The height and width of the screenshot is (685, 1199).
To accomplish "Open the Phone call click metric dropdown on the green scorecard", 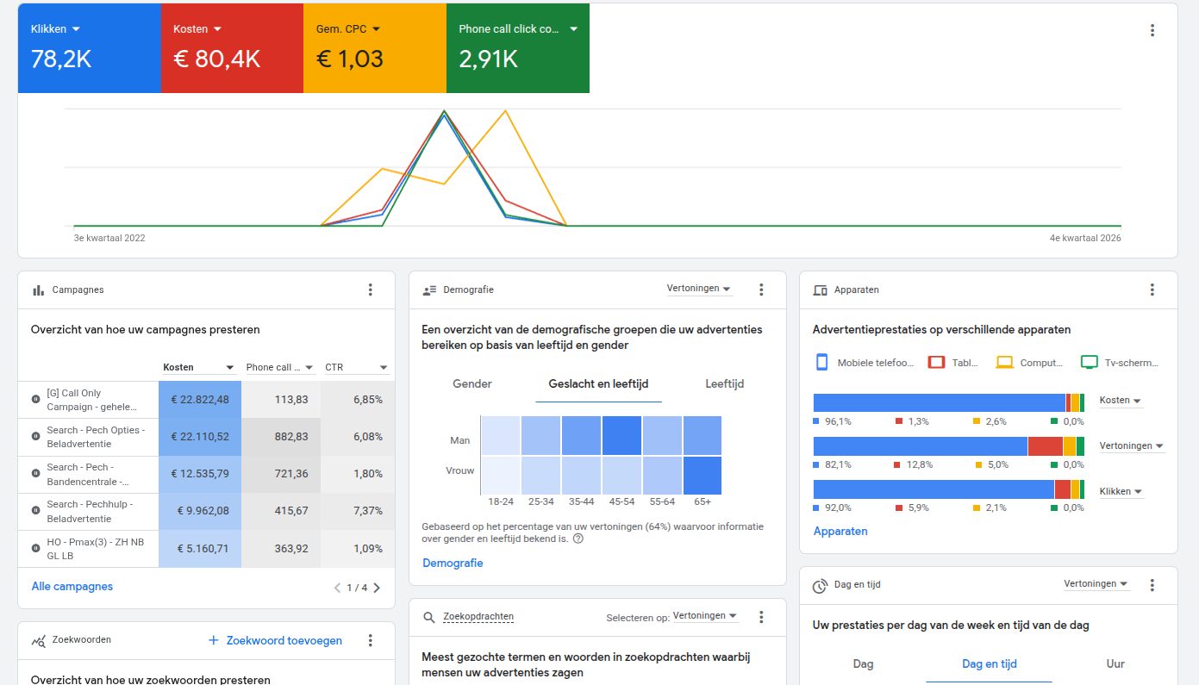I will (518, 29).
